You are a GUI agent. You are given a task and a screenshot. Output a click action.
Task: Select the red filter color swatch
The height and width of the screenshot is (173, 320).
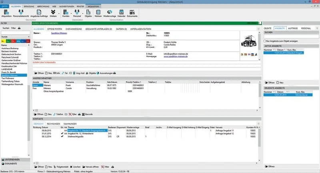(13, 41)
